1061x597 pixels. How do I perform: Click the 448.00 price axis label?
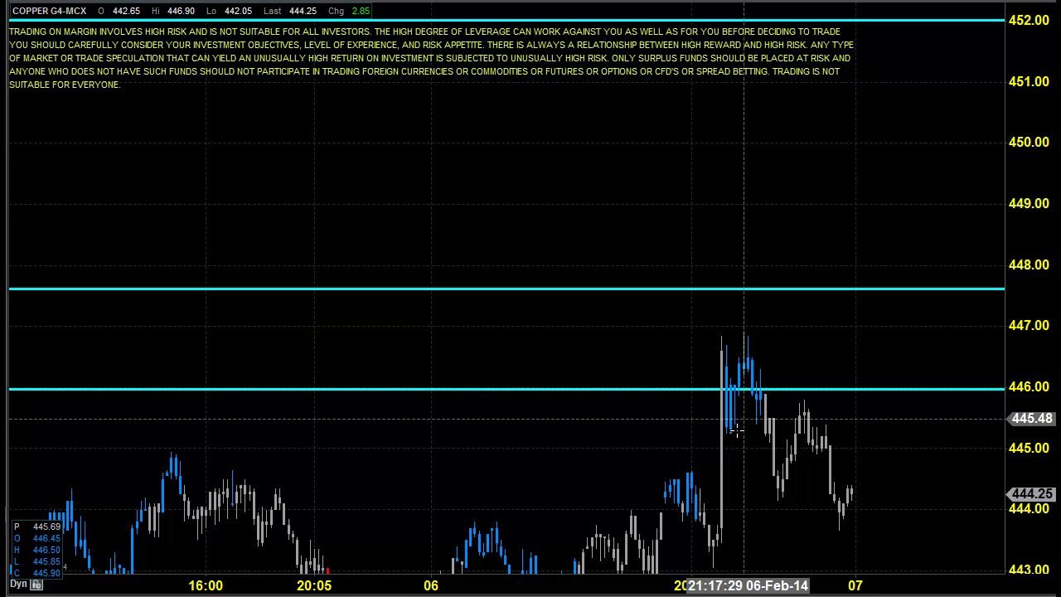pos(1029,265)
